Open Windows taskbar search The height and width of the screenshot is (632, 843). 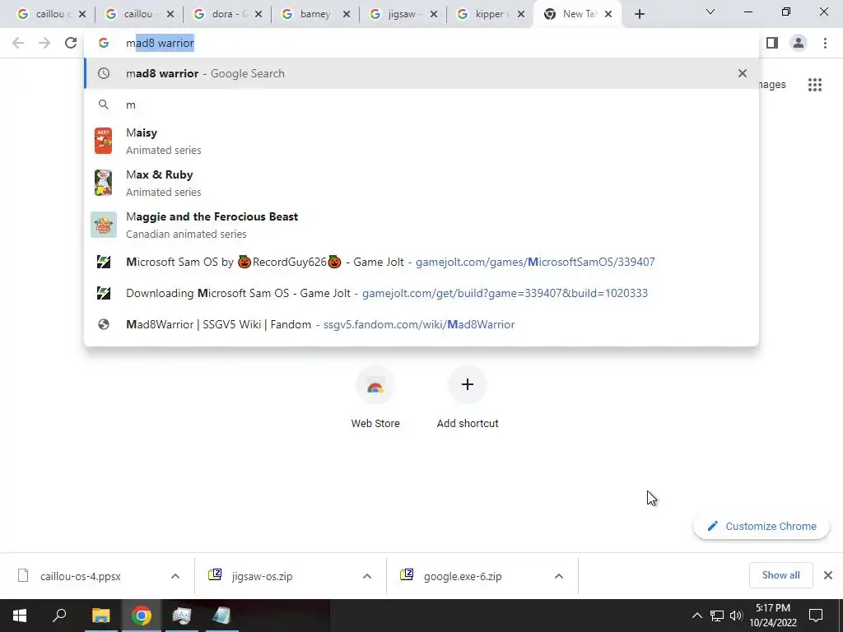59,616
